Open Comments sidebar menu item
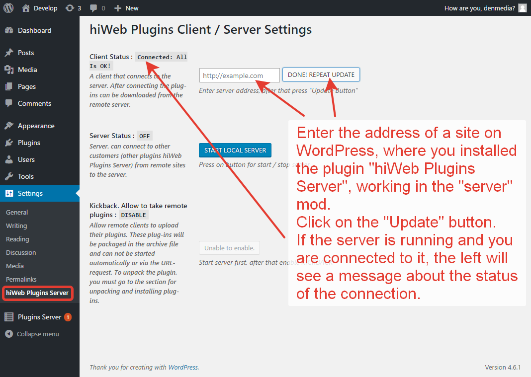Viewport: 531px width, 377px height. [x=40, y=103]
